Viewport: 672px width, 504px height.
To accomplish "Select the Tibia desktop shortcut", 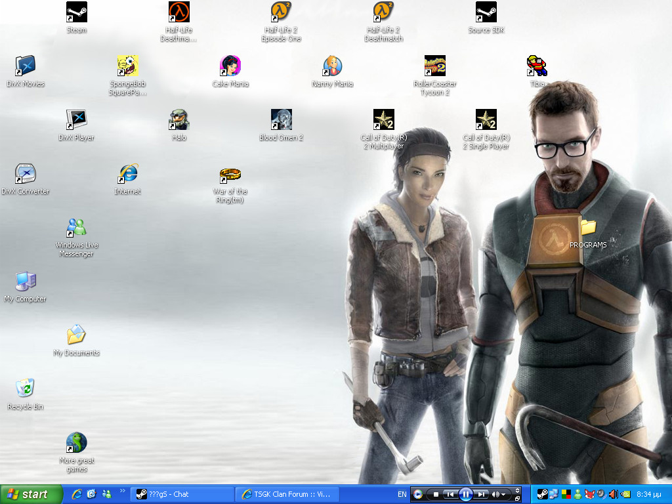I will point(537,66).
